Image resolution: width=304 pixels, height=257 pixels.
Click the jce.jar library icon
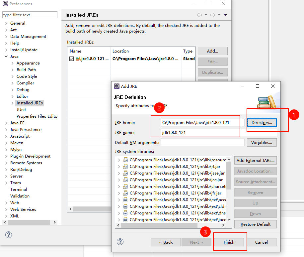click(x=125, y=180)
